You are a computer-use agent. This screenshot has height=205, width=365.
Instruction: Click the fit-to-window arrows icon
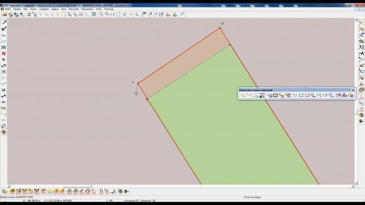[118, 14]
